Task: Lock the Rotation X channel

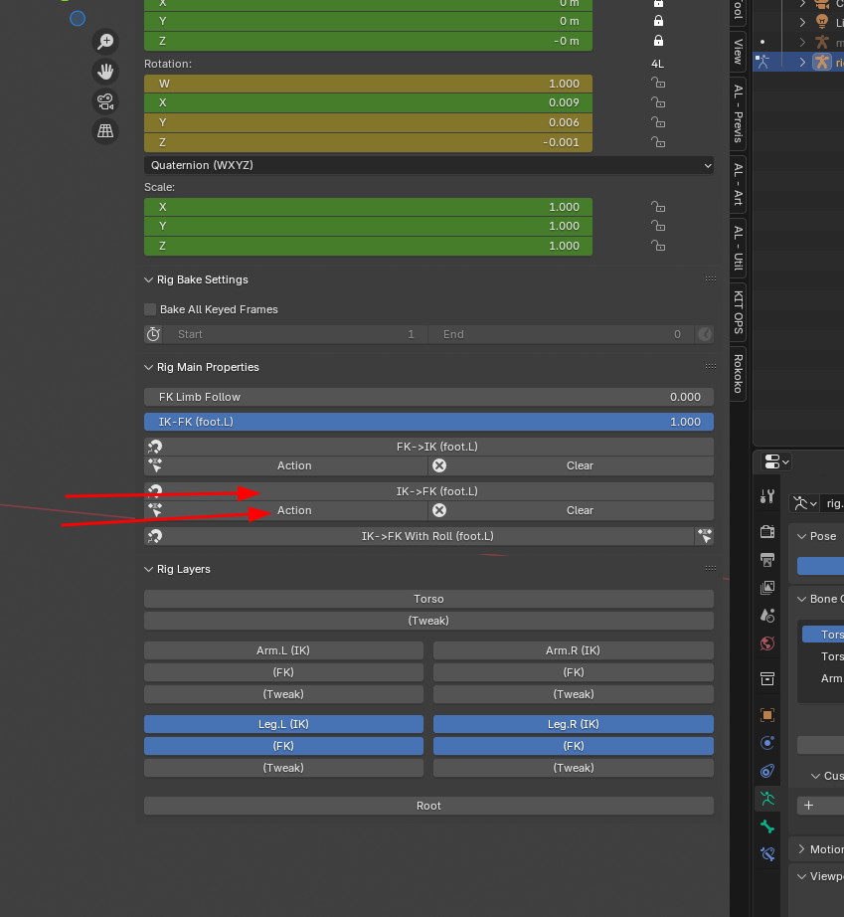Action: click(658, 102)
